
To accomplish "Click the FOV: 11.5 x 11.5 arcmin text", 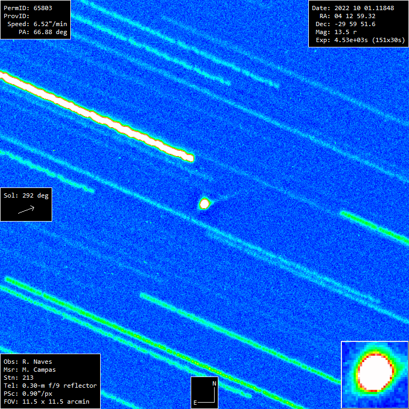I will [x=46, y=402].
